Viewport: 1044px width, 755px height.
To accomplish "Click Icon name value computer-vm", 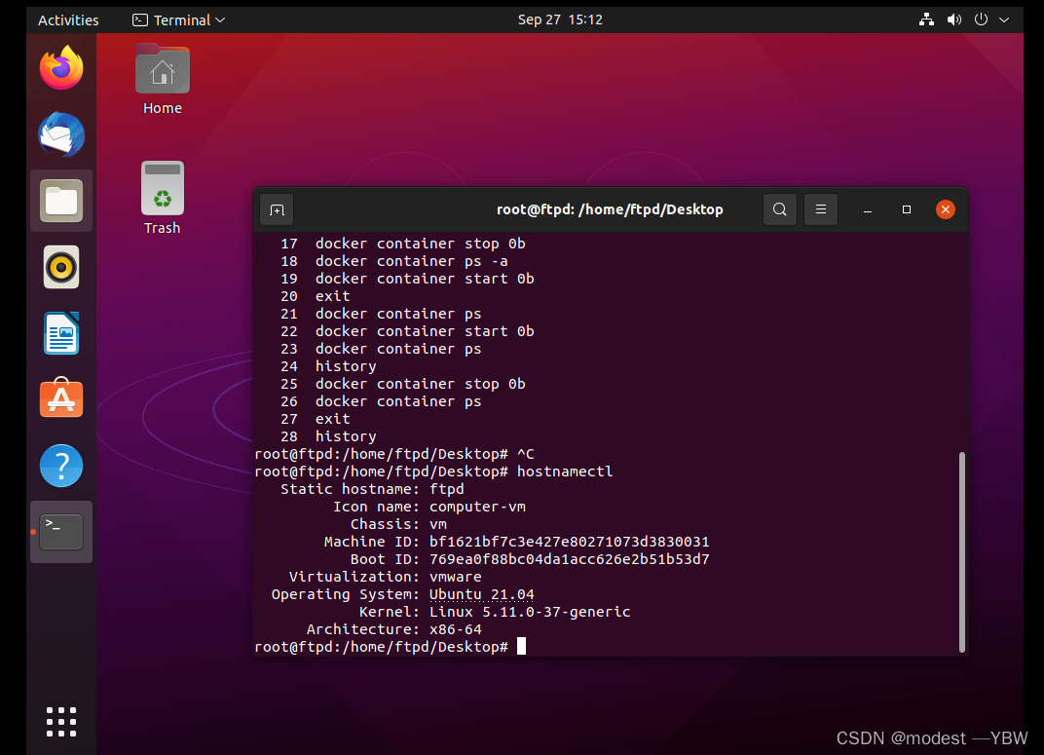I will [477, 507].
